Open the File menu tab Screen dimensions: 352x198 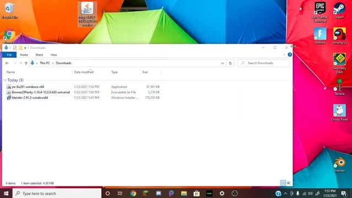click(9, 55)
